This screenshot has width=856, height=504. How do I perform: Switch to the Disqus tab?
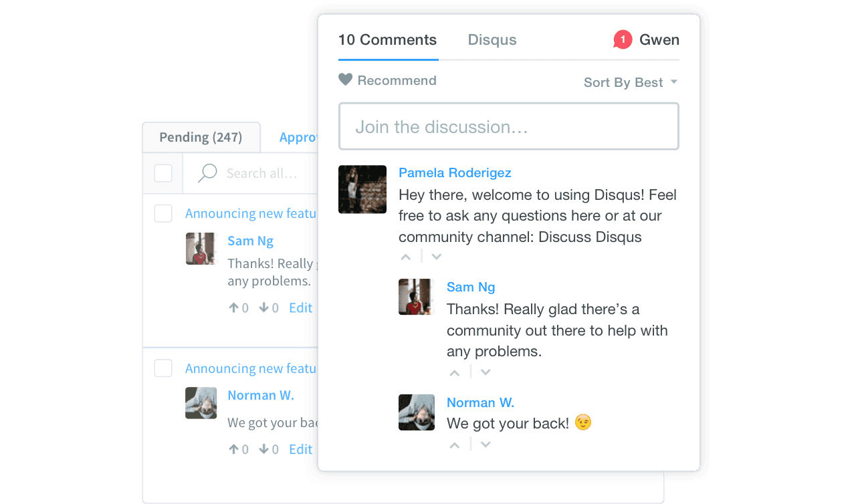tap(492, 40)
